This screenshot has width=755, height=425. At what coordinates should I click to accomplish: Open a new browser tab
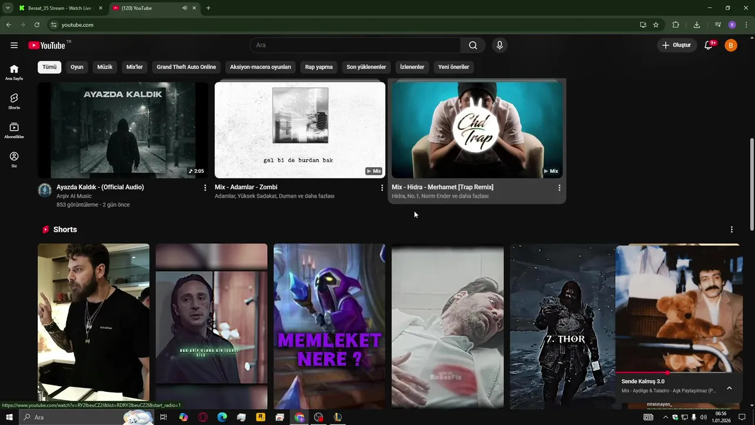[208, 8]
